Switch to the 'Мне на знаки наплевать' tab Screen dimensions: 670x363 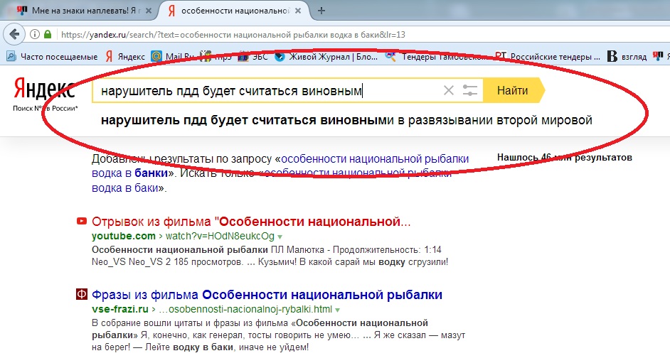pyautogui.click(x=83, y=11)
